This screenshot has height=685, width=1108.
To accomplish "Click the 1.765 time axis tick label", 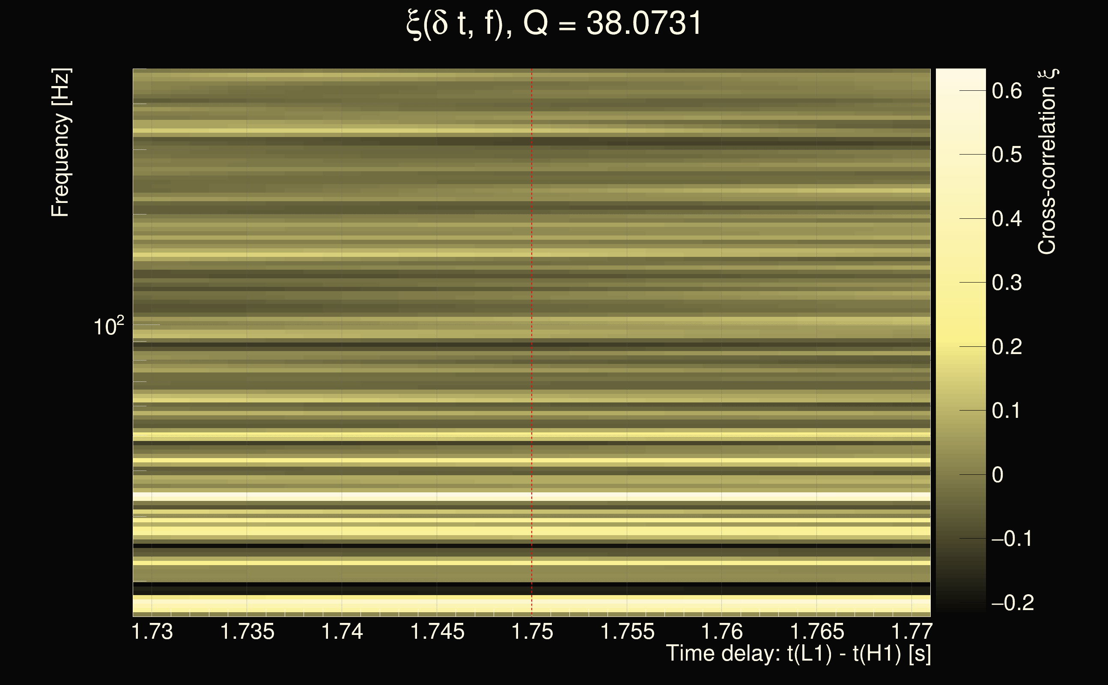I will pos(817,631).
